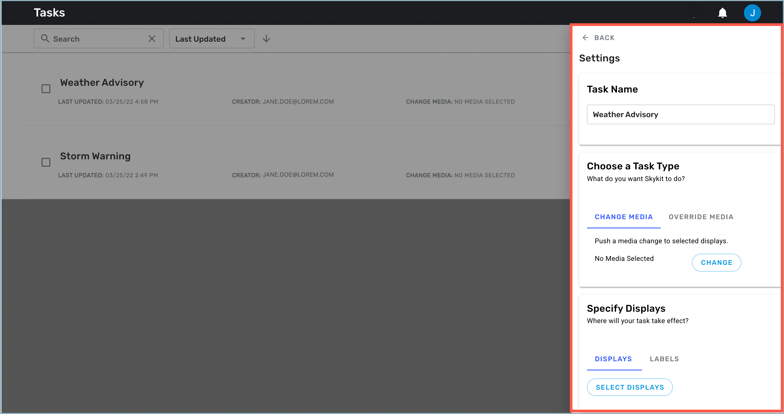Focus the Search text field
Viewport: 784px width, 414px height.
(x=98, y=39)
